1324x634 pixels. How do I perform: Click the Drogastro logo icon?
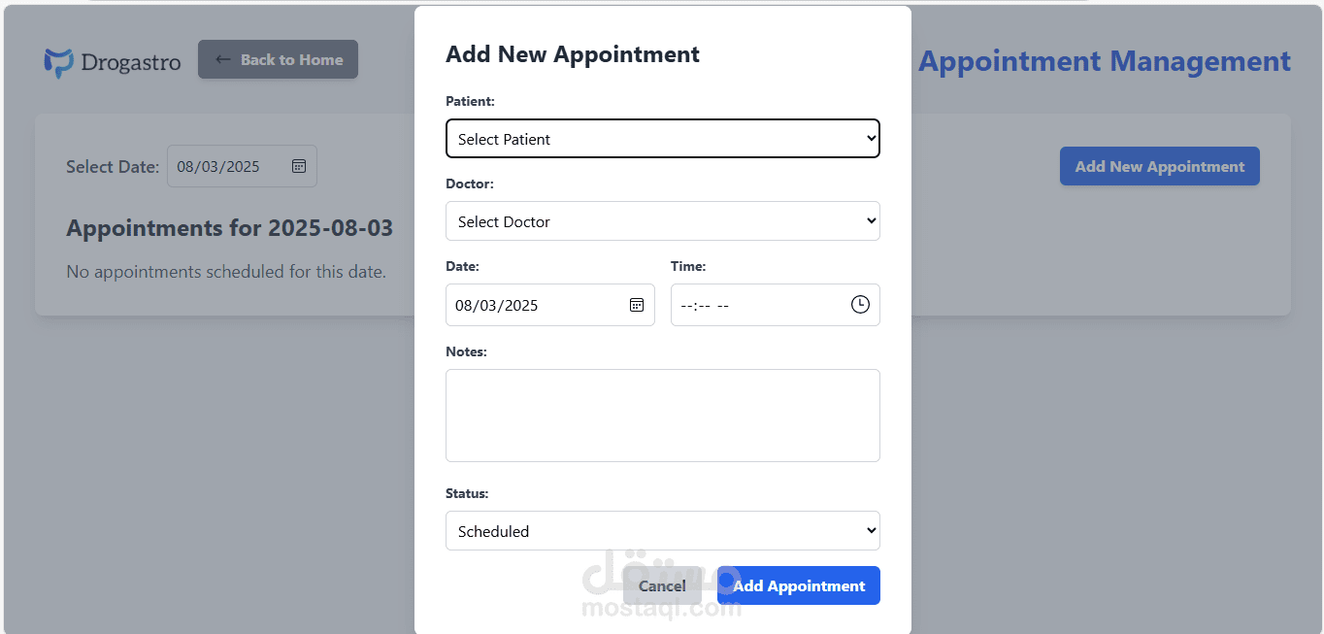pyautogui.click(x=59, y=63)
